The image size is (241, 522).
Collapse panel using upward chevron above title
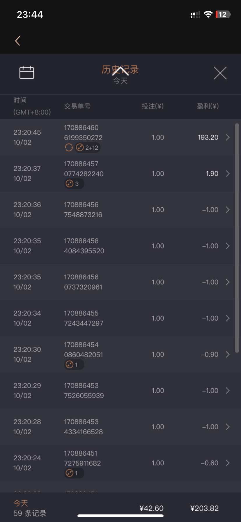(120, 71)
